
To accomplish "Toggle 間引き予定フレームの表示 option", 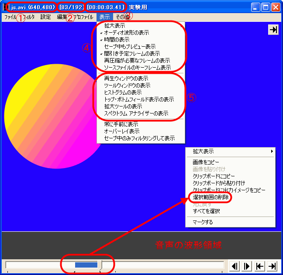I will point(131,54).
